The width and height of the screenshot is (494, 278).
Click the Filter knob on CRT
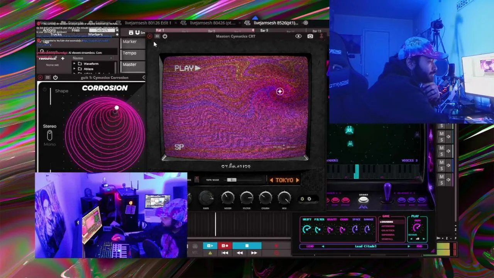[x=247, y=198]
